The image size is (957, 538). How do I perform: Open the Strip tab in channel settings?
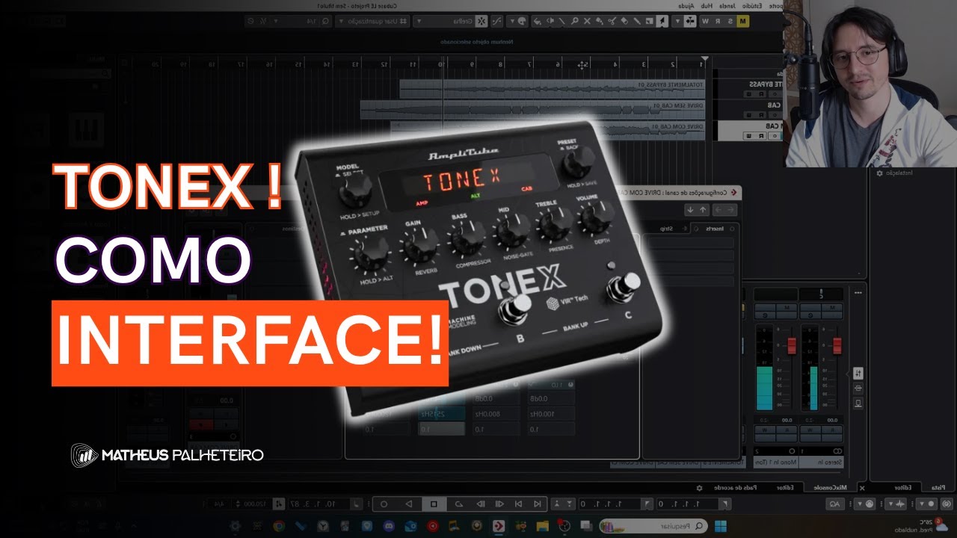667,229
